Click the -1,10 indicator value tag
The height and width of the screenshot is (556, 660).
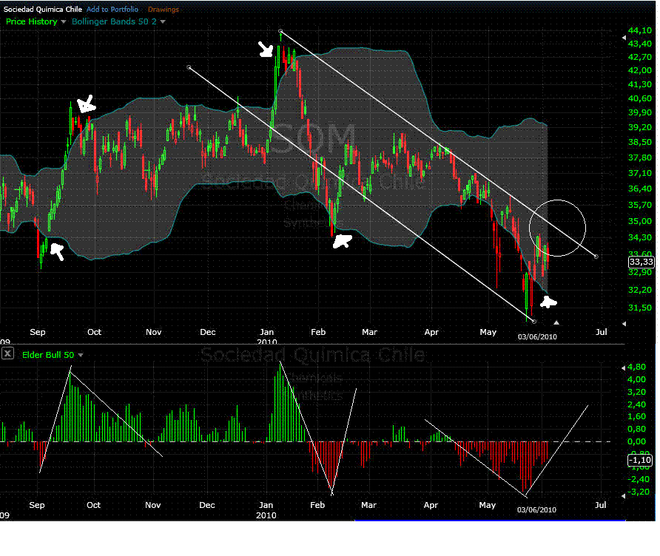640,461
